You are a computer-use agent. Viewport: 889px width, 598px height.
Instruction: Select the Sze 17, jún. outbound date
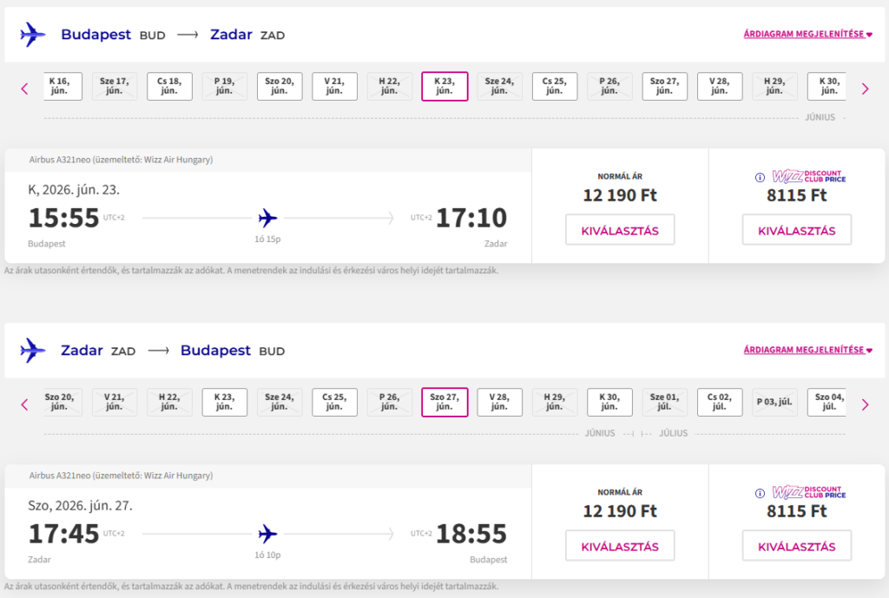[114, 86]
